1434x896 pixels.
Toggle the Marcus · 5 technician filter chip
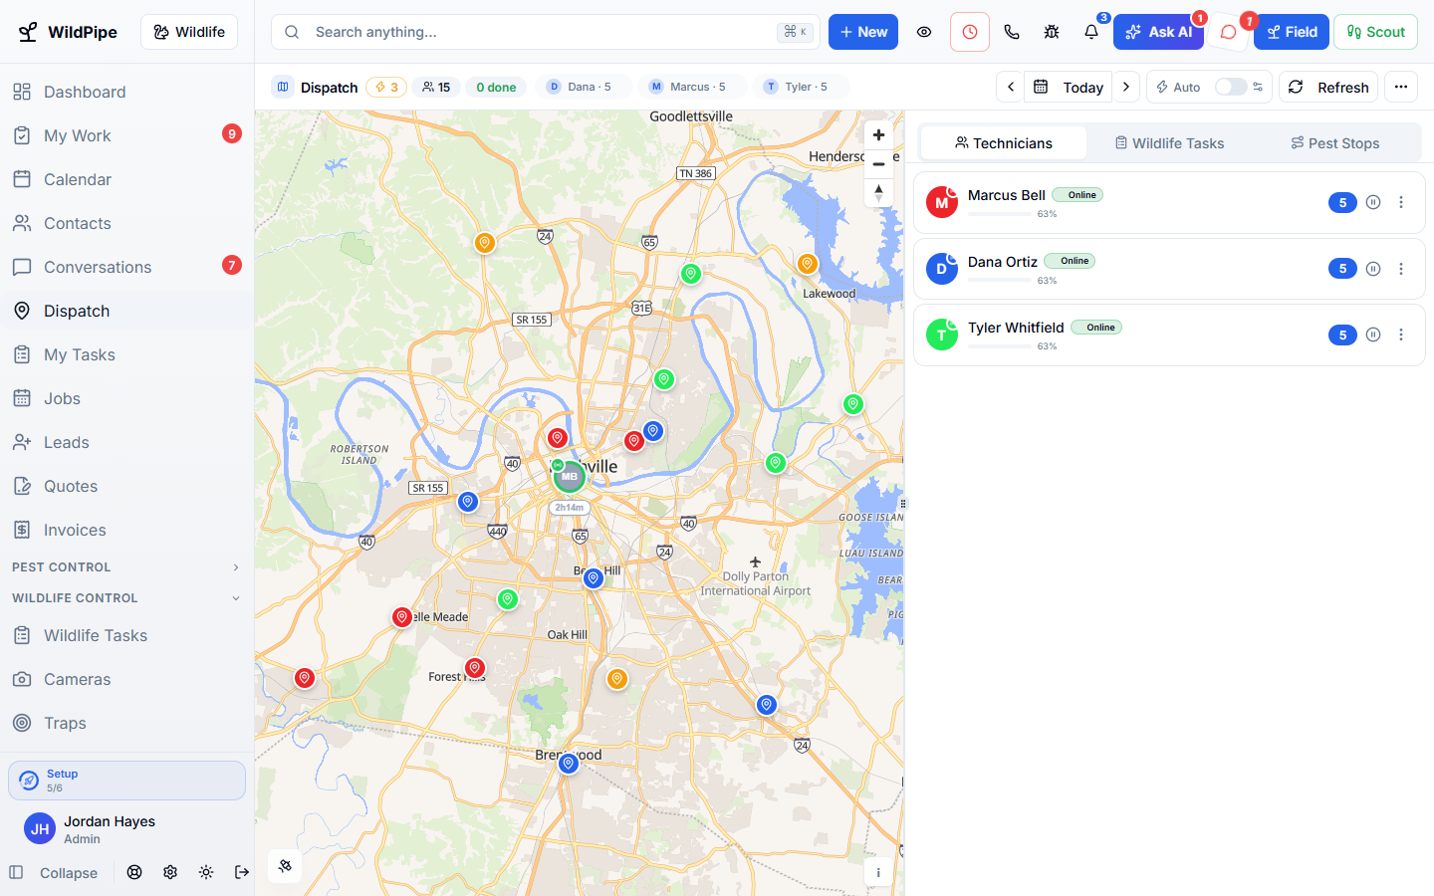693,87
